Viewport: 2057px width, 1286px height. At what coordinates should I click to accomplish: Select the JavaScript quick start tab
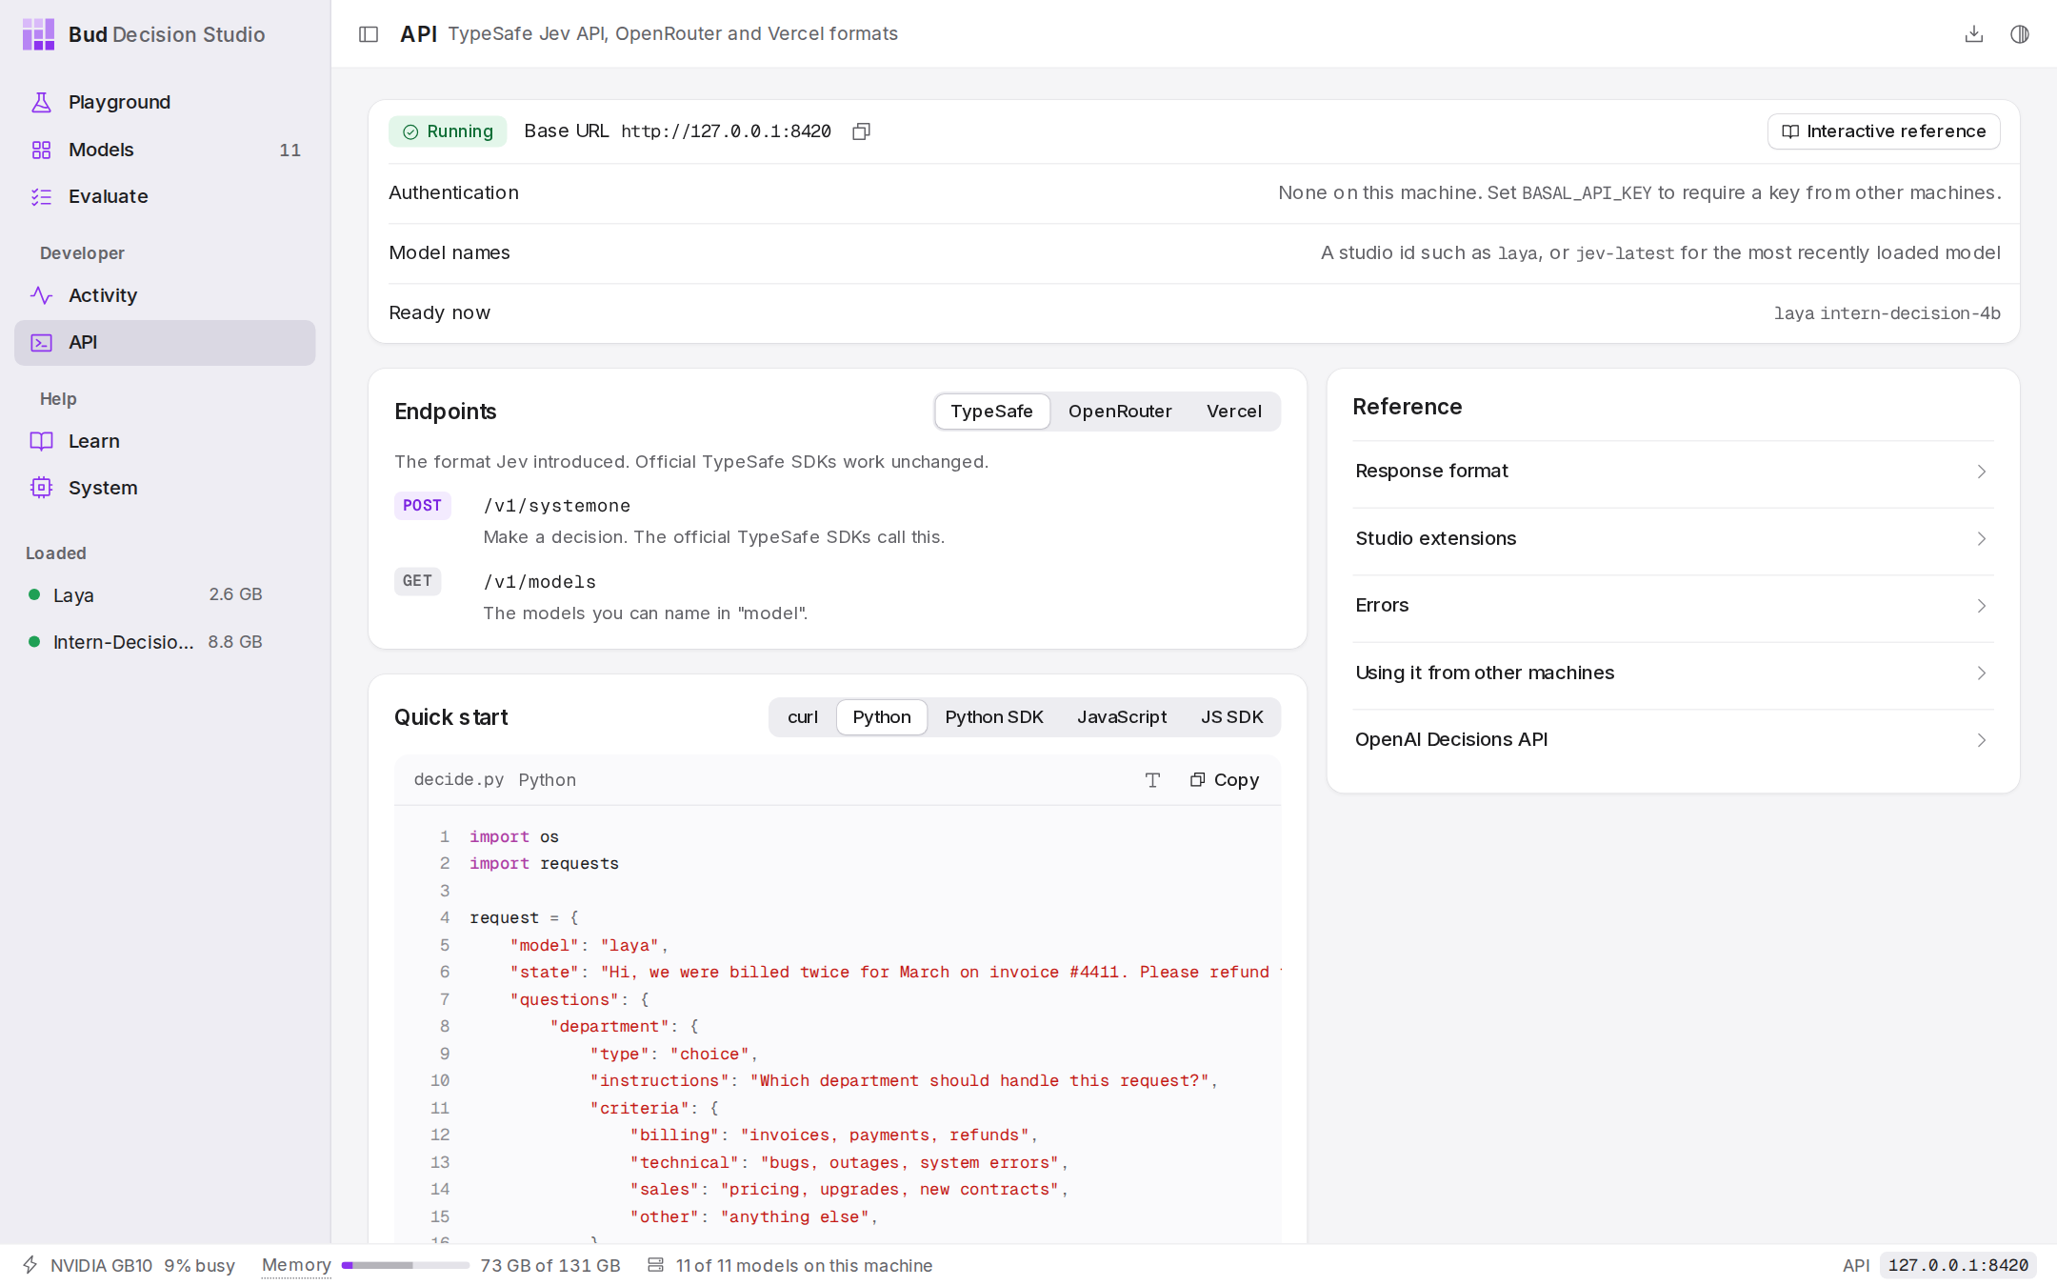(1122, 717)
